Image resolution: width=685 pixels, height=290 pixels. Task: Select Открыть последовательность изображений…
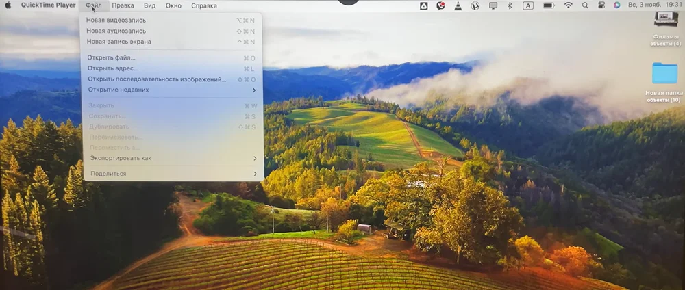(172, 79)
